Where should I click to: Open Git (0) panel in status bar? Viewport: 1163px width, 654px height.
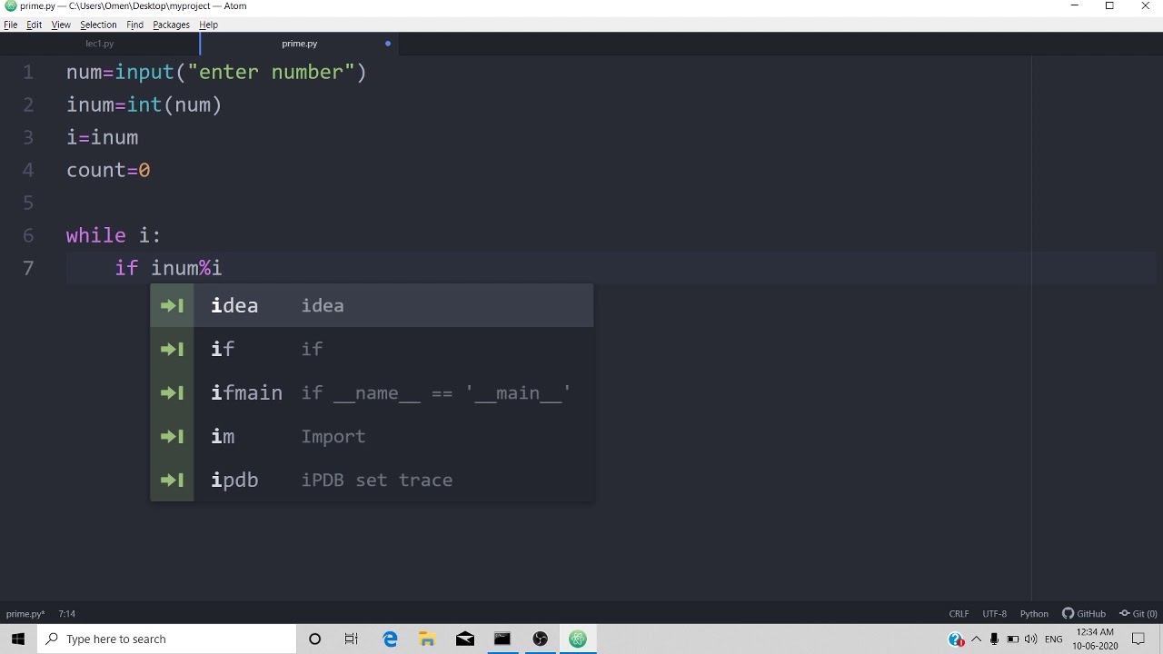(1138, 614)
